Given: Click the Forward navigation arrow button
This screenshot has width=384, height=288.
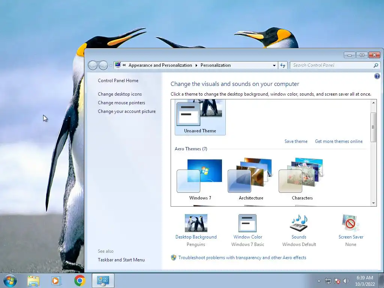Looking at the screenshot, I should tap(103, 65).
